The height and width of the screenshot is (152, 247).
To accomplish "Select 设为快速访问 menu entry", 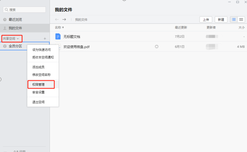I will pyautogui.click(x=41, y=49).
